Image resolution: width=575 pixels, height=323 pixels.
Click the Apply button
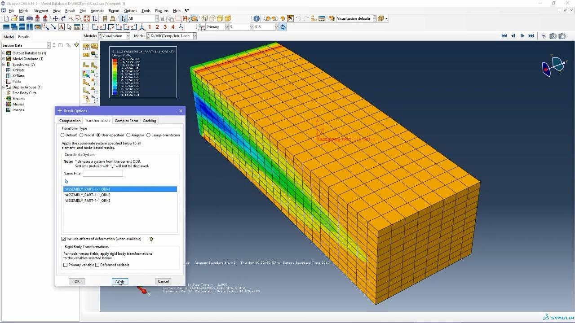tap(120, 281)
